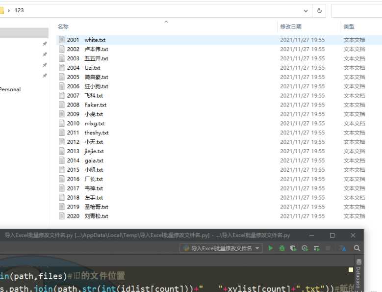Click file icon of 2010 mlxg.txt
Screen dimensions: 382x292
point(62,123)
